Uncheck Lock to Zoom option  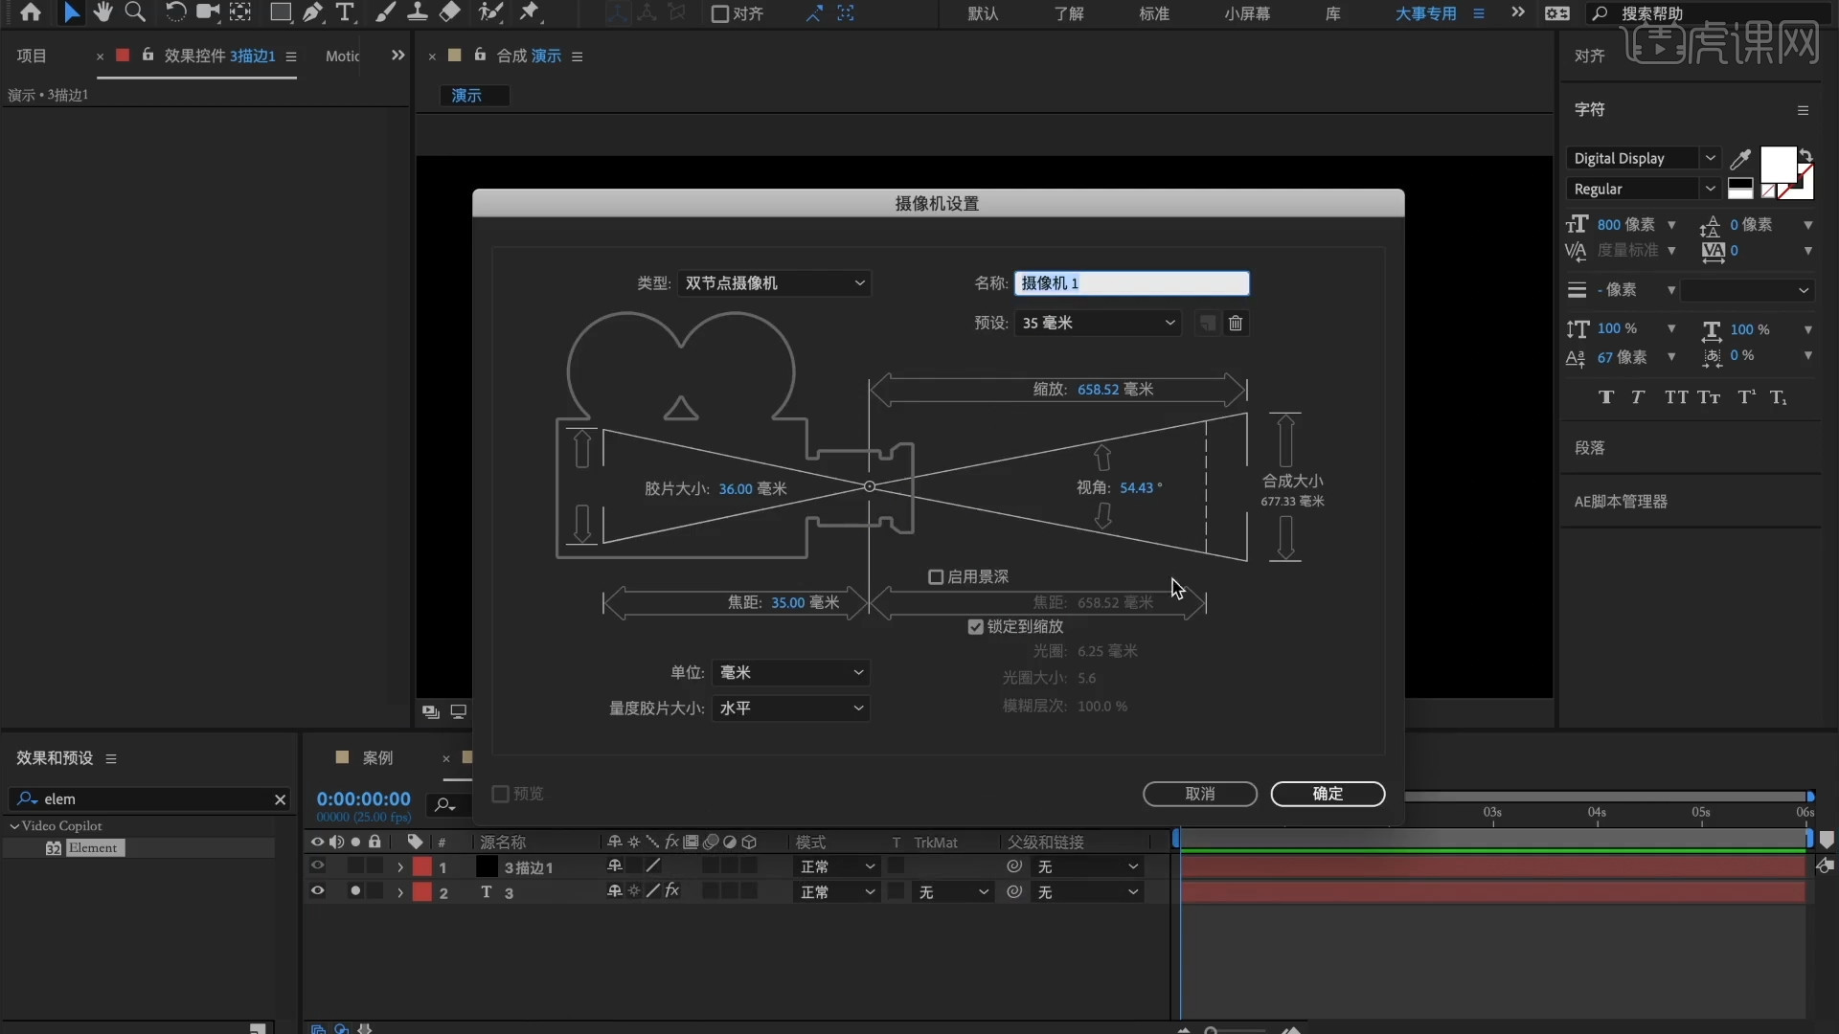coord(975,627)
